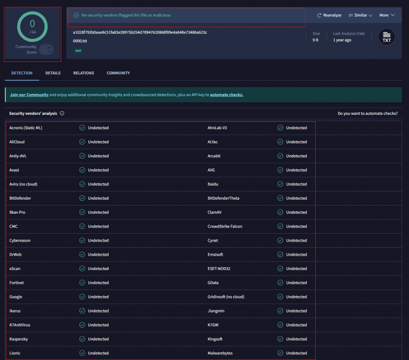
Task: Click the check icon in the ClamAV result
Action: click(280, 212)
